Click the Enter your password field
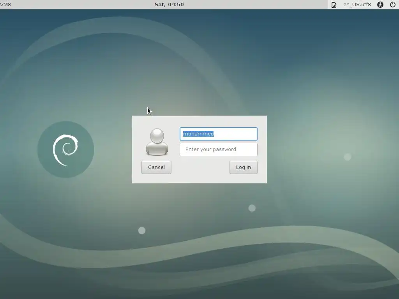Image resolution: width=399 pixels, height=299 pixels. tap(219, 149)
